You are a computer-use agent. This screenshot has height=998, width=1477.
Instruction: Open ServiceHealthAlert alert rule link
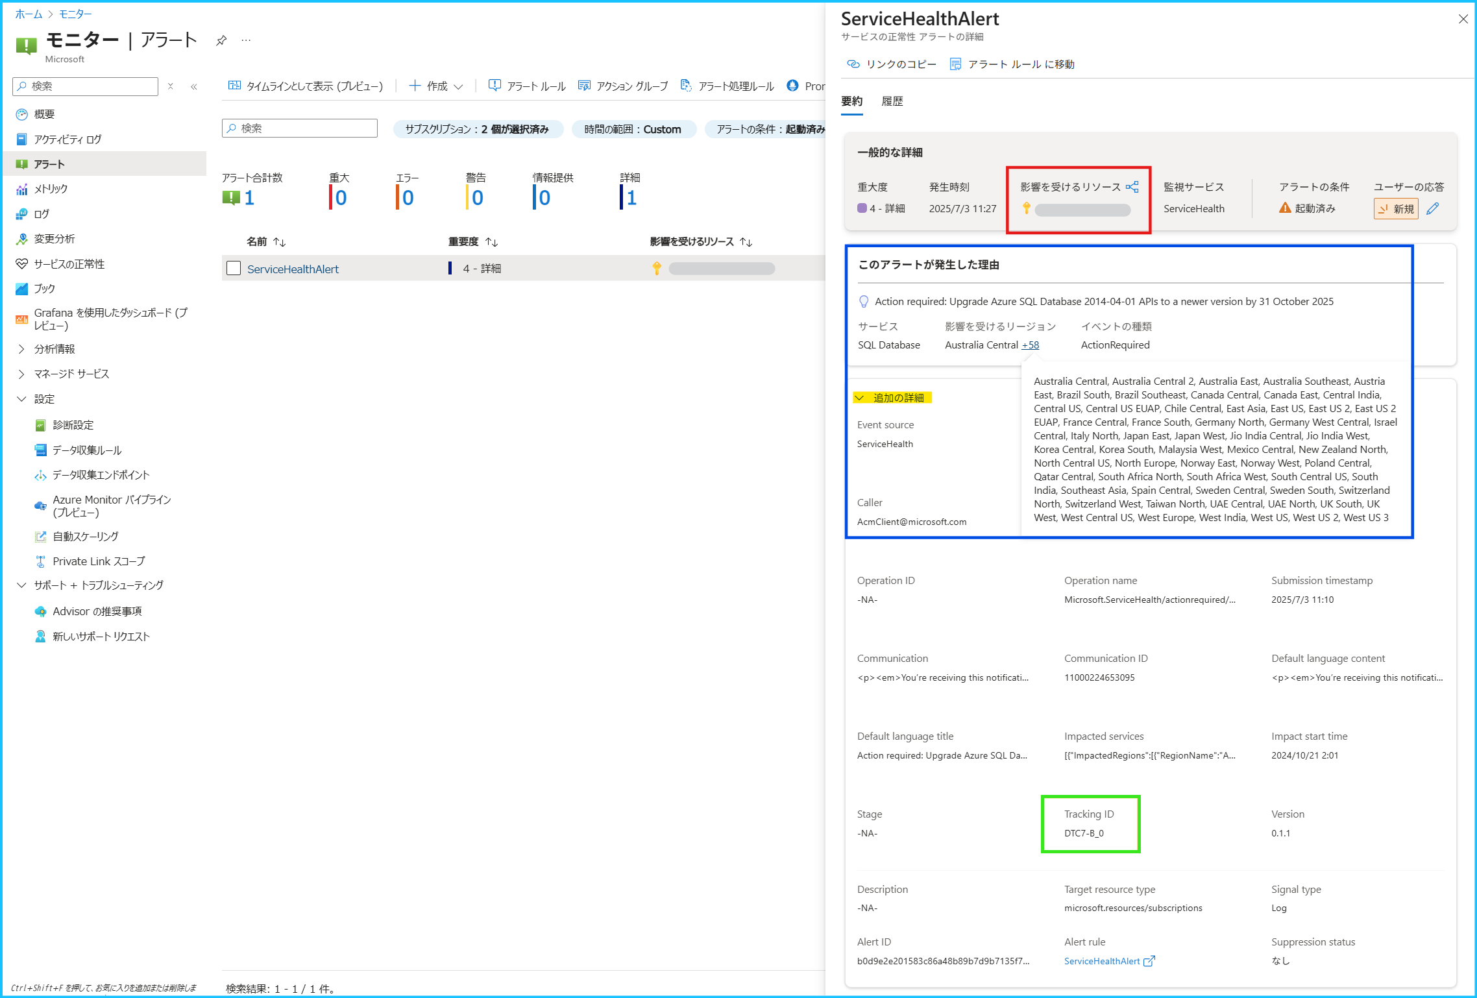coord(1109,961)
